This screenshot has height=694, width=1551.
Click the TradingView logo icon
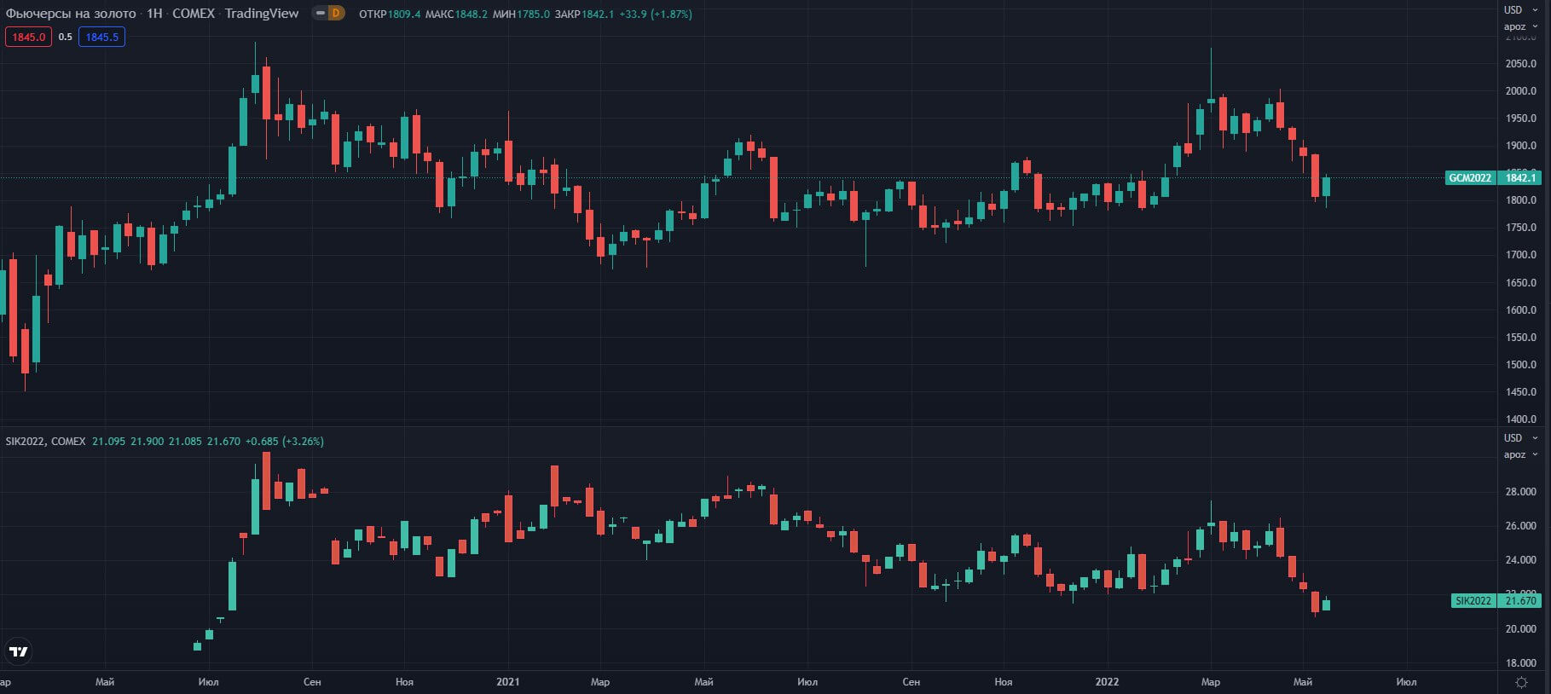coord(18,652)
